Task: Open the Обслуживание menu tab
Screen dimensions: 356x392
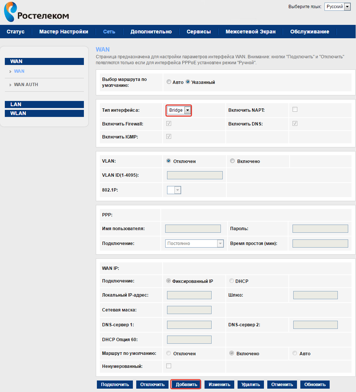Action: click(310, 32)
